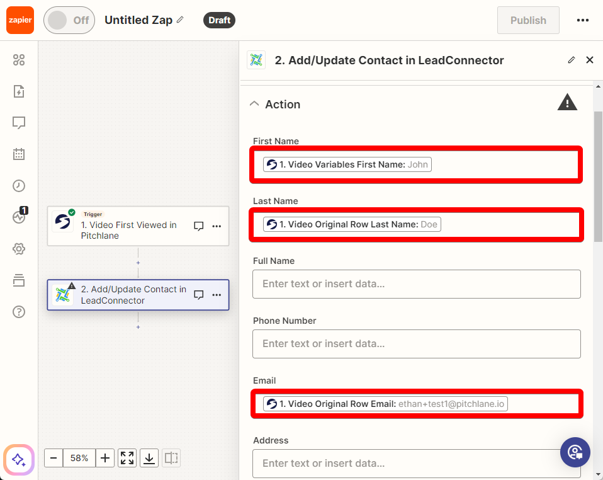Select the Video Original Row Last Name pill
The height and width of the screenshot is (480, 603).
[352, 224]
